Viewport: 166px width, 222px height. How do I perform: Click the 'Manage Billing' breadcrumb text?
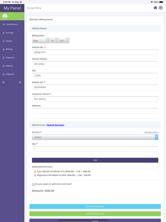pos(34,8)
